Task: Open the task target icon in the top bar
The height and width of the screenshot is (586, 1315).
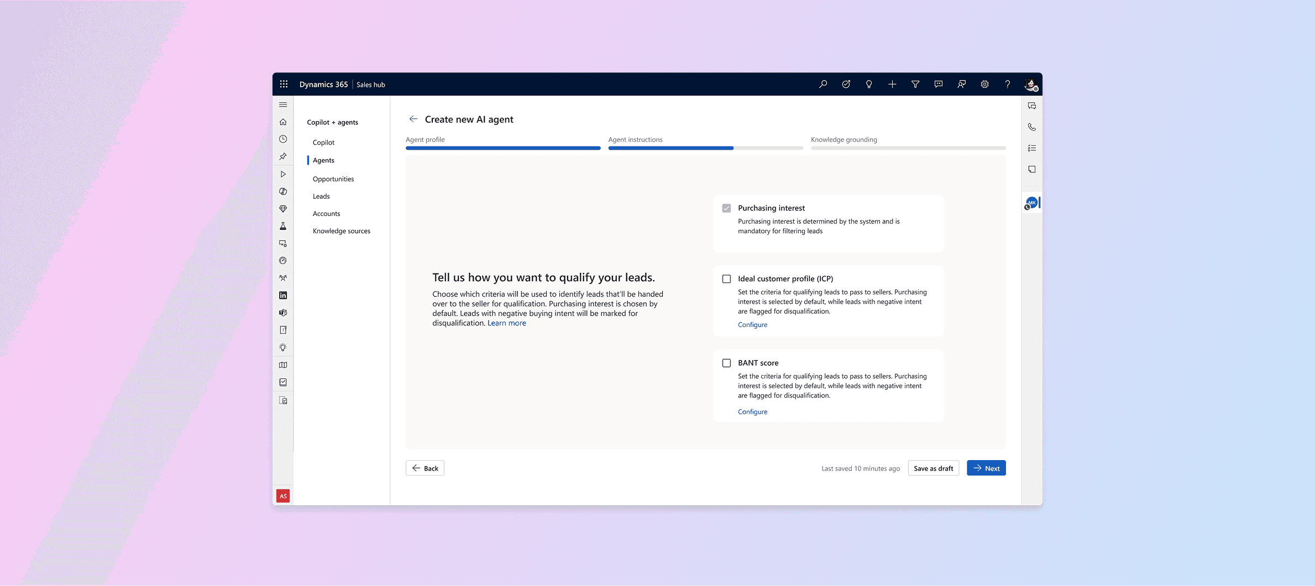Action: tap(846, 84)
